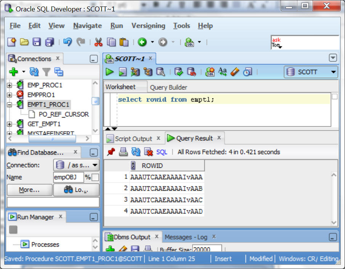
Task: Click the ROWID column header
Action: click(x=167, y=166)
